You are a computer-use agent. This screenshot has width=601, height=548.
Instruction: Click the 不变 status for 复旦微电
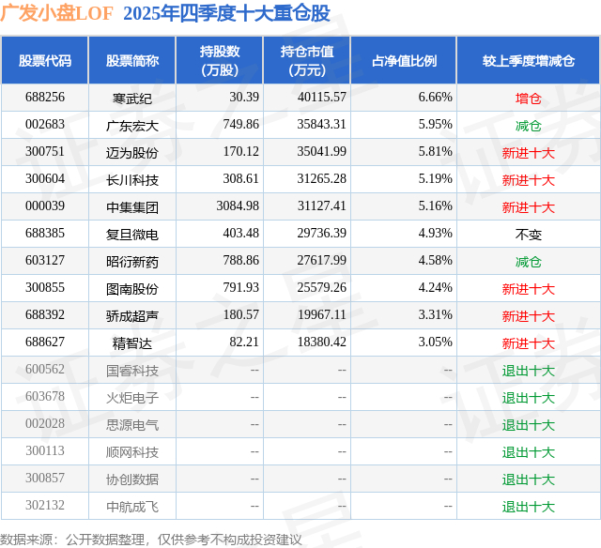[x=529, y=235]
